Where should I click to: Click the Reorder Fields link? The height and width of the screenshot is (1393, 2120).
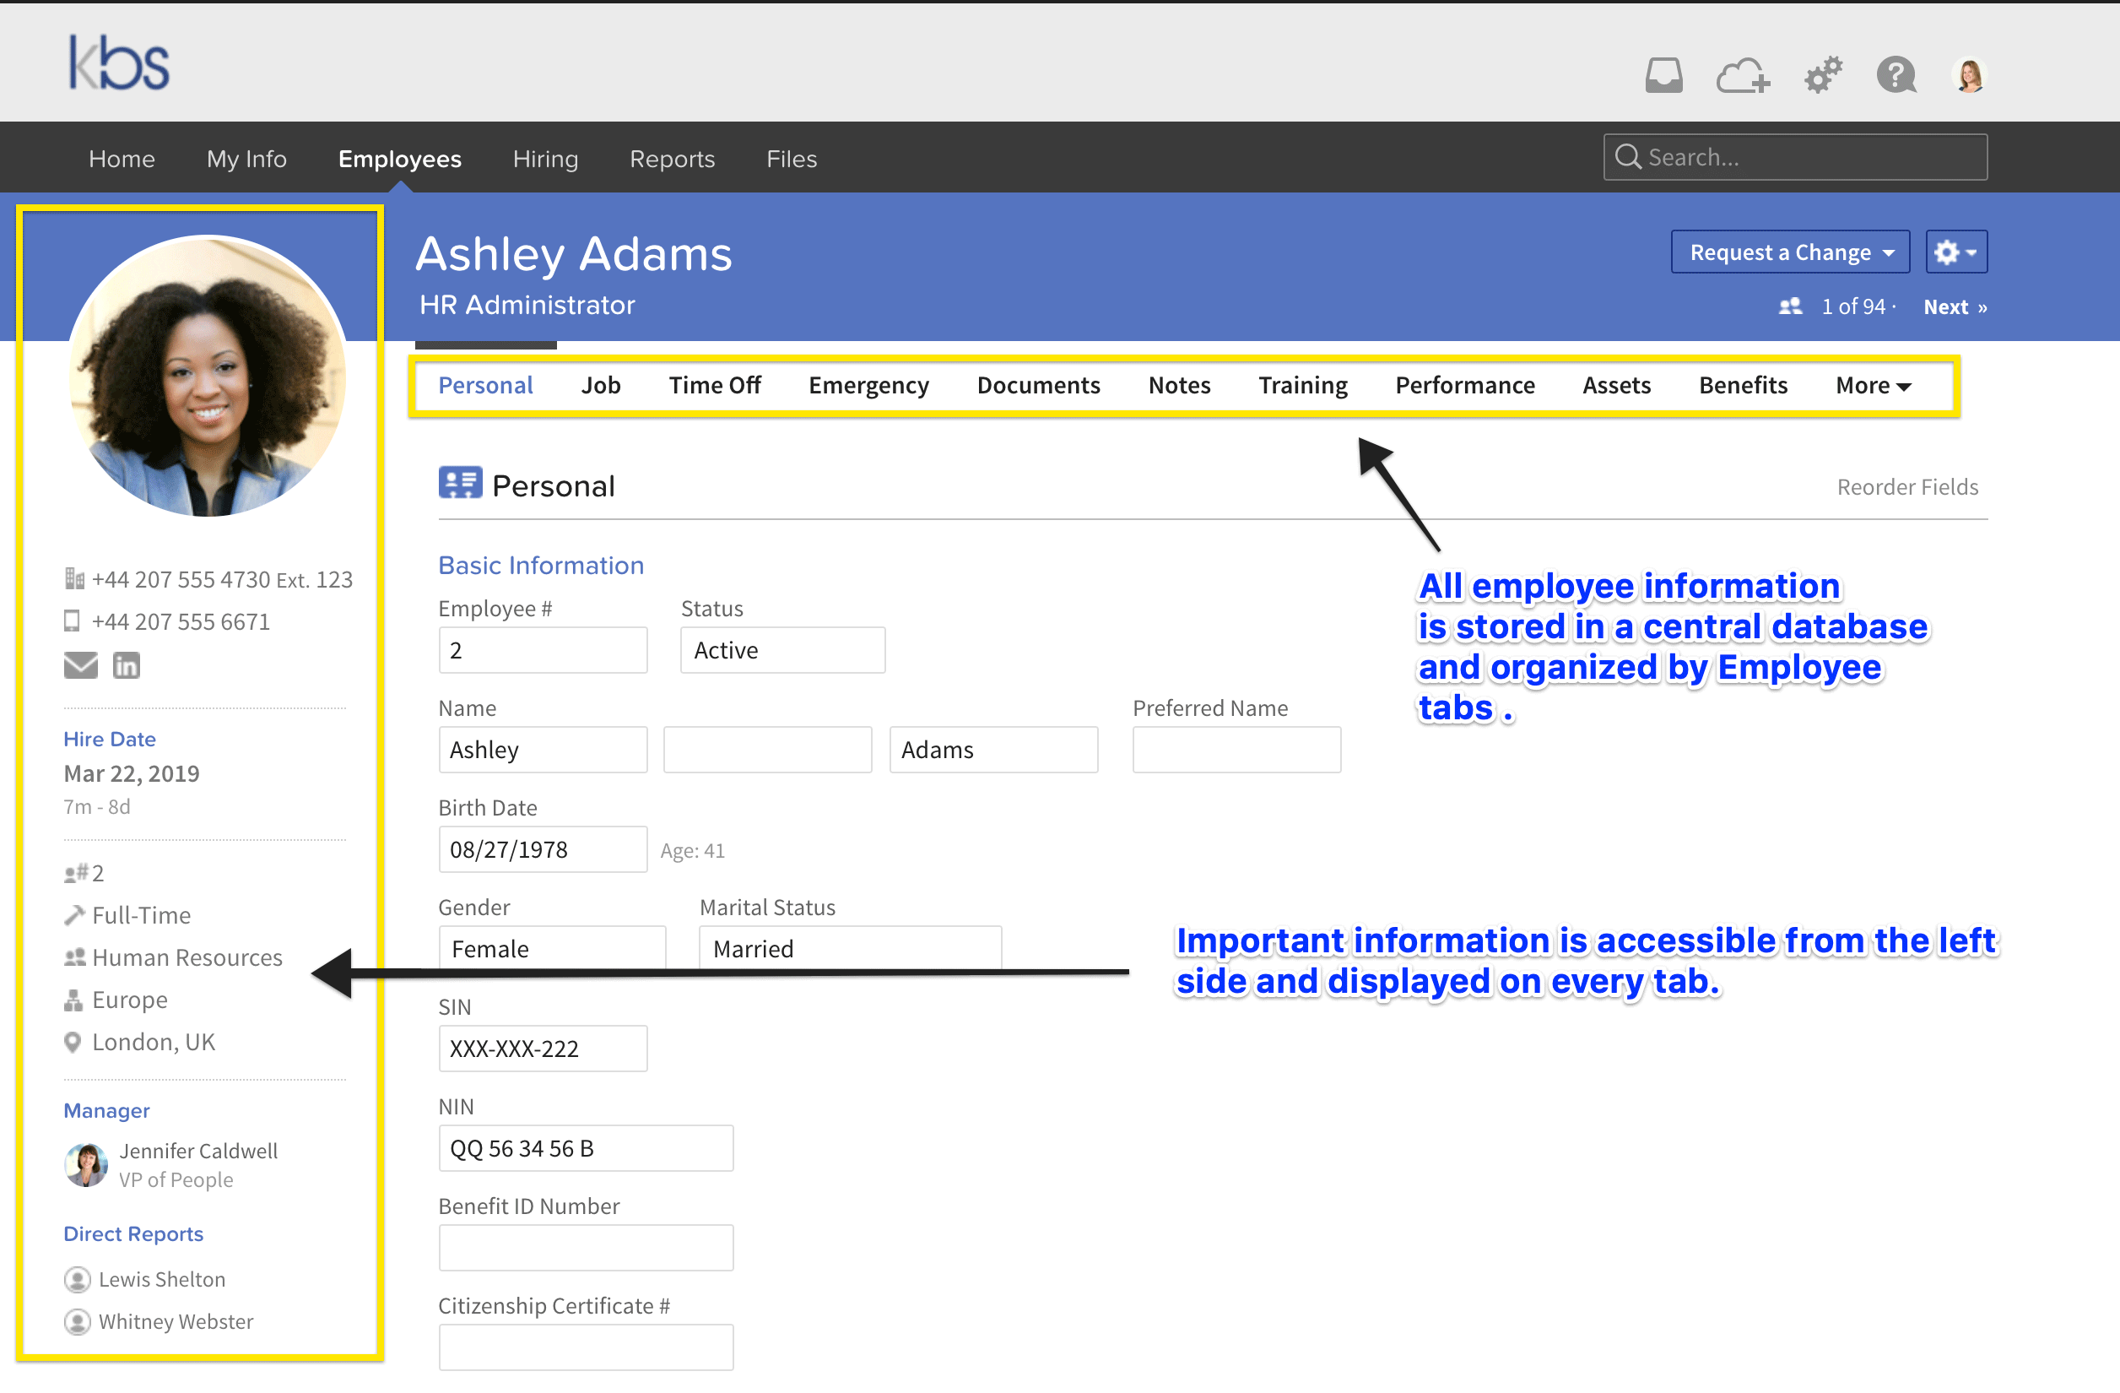point(1906,486)
